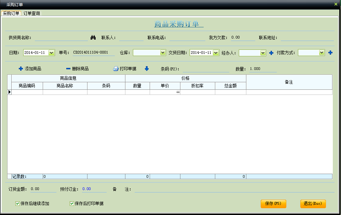Click the ellipsis button in 单价 cell
341x215 pixels.
pos(178,92)
